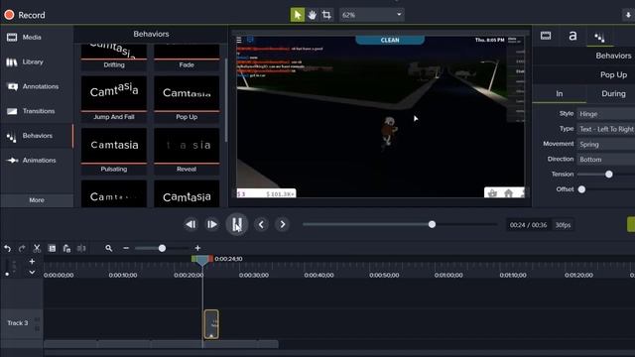Click the timeline zoom slider handle
Viewport: 635px width, 357px height.
pos(162,248)
